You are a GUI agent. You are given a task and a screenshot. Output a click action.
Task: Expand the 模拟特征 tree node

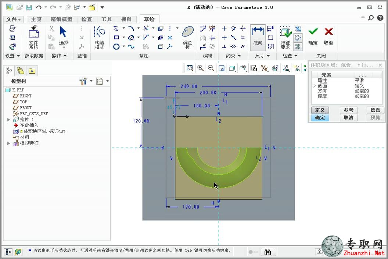(9, 143)
